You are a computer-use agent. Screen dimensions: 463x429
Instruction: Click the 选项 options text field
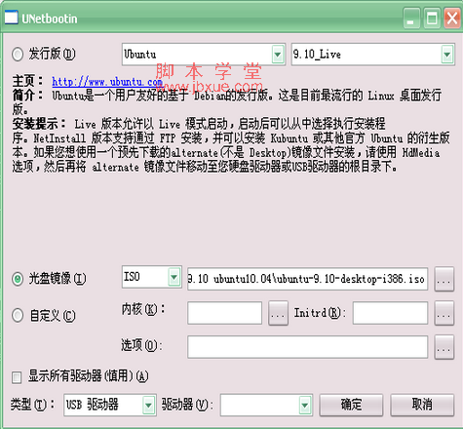(x=307, y=347)
